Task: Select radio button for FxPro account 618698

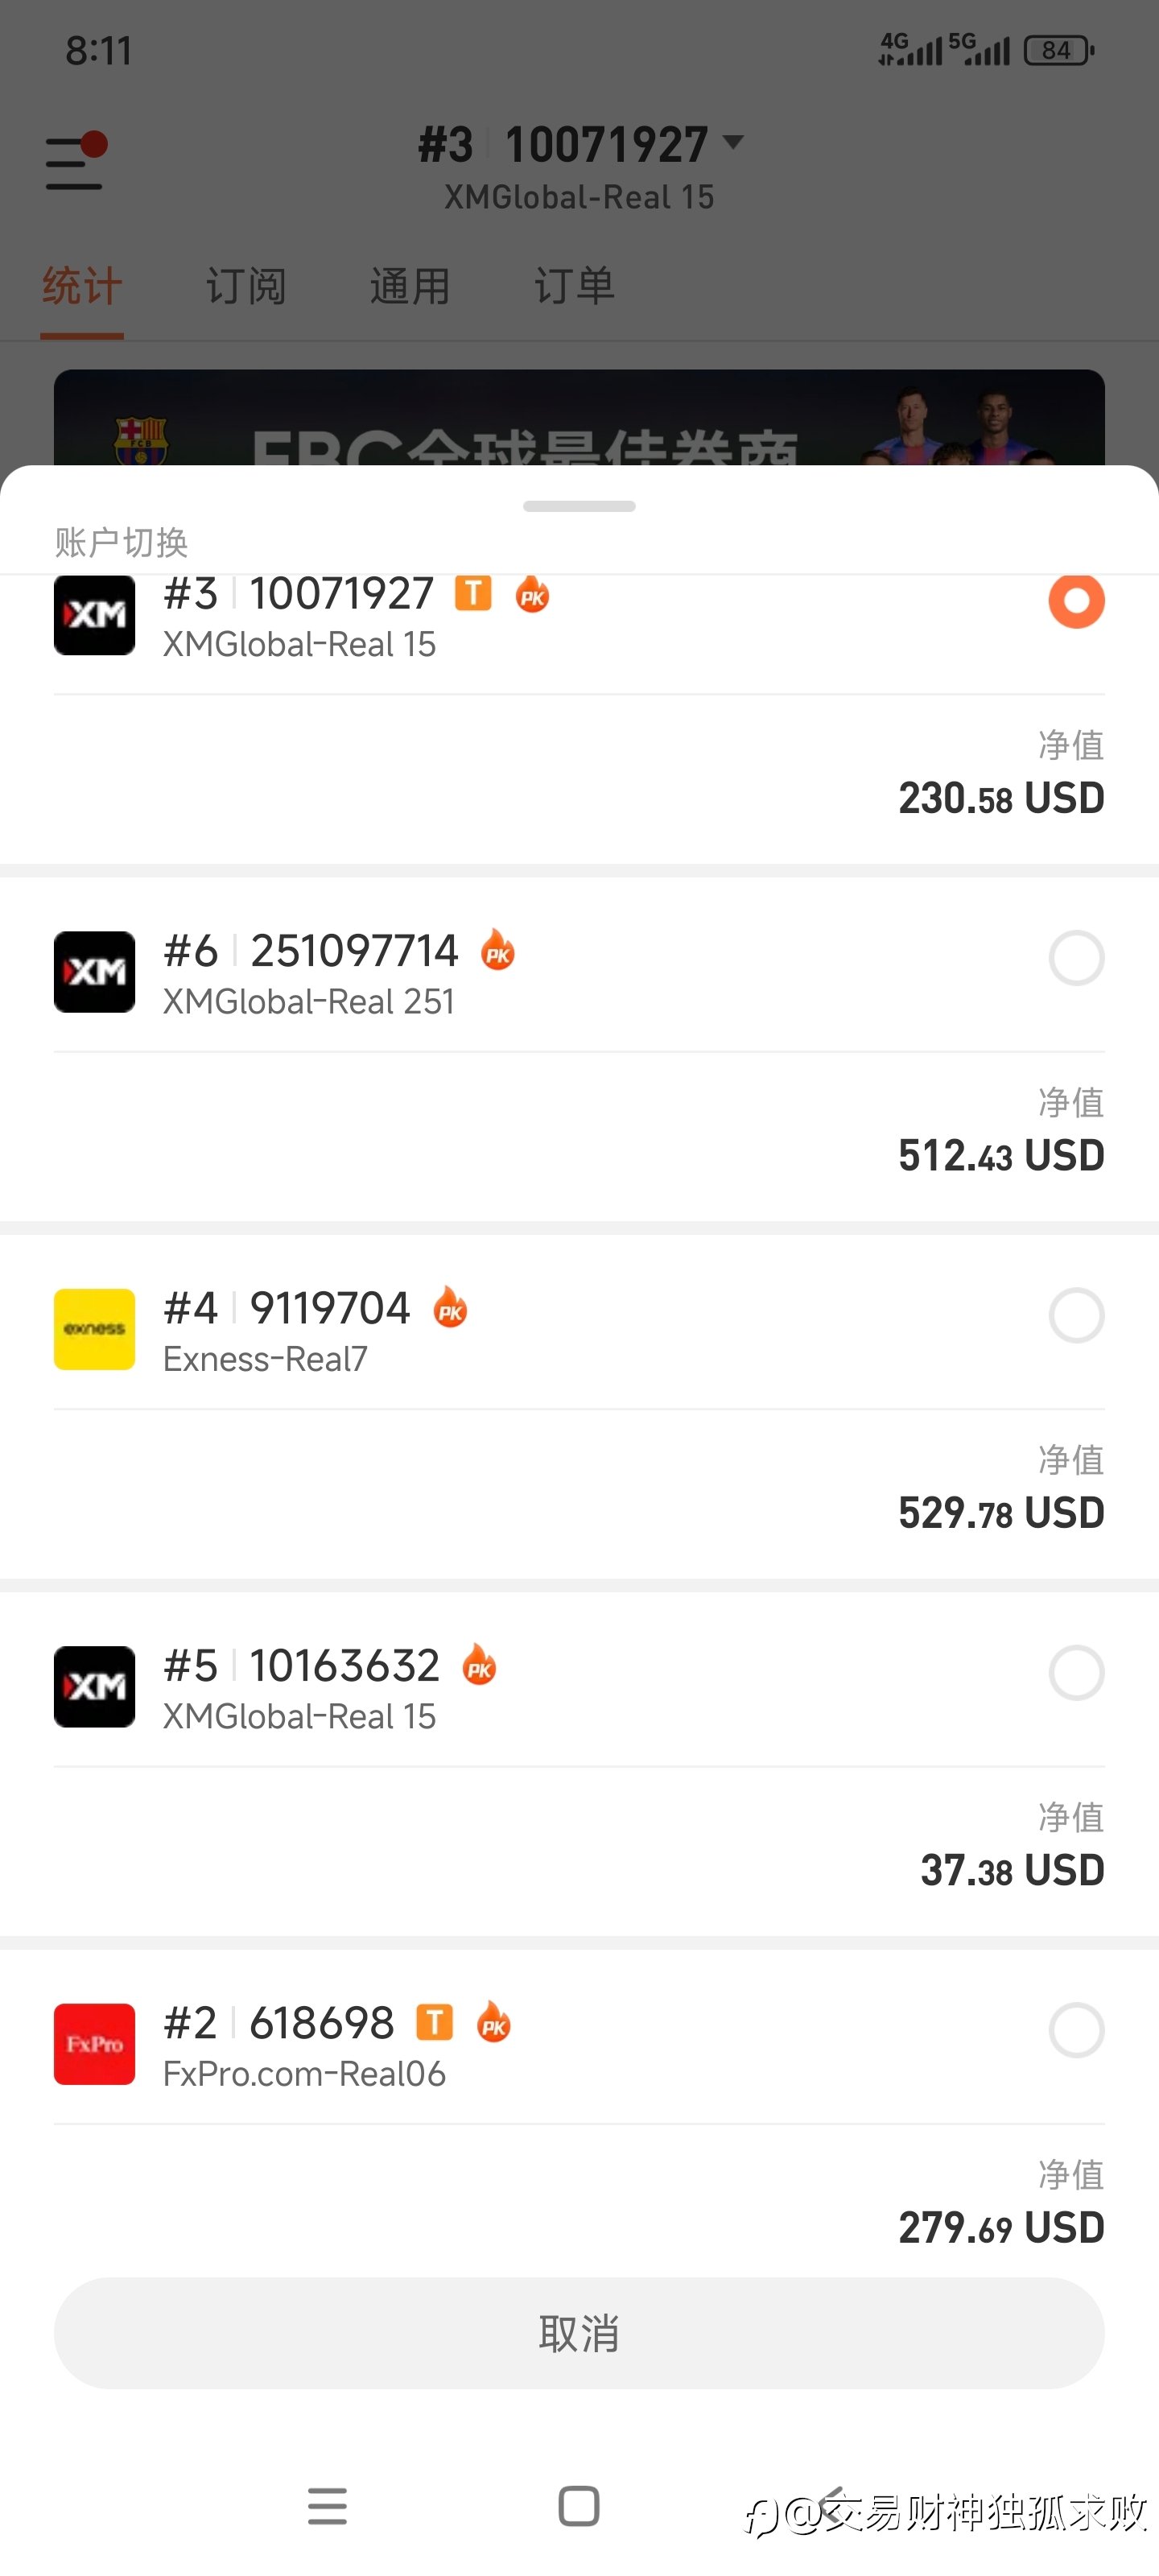Action: [1076, 2030]
